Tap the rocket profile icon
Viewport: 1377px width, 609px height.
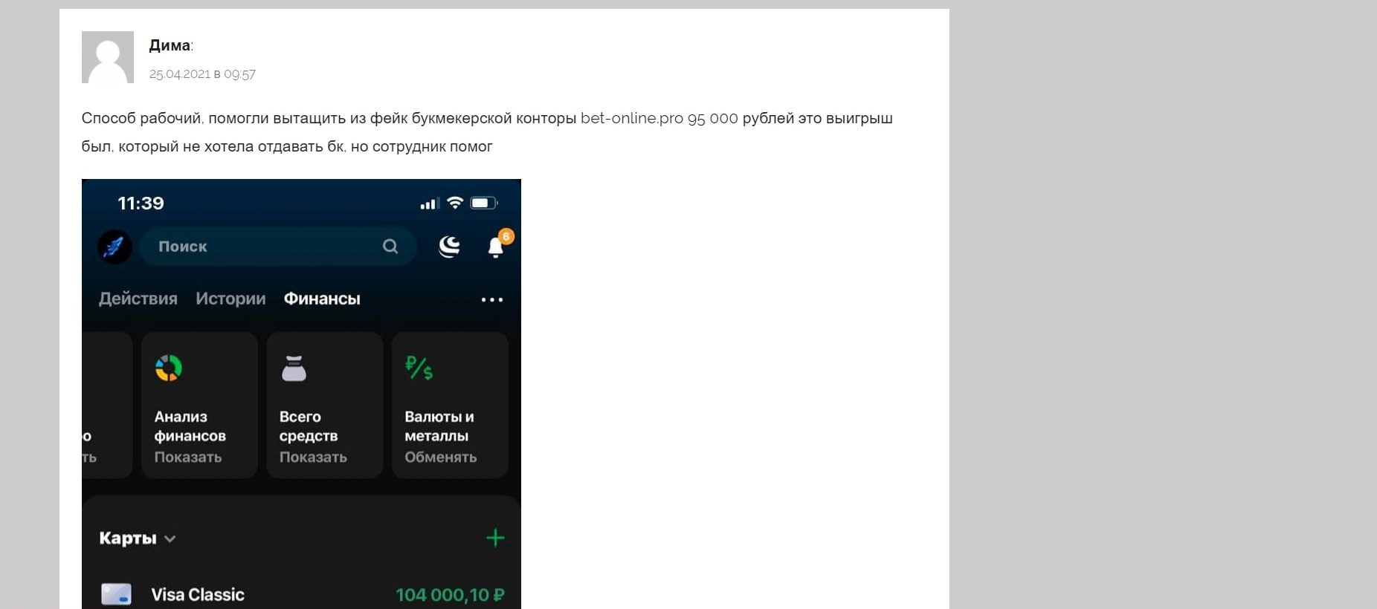point(115,247)
